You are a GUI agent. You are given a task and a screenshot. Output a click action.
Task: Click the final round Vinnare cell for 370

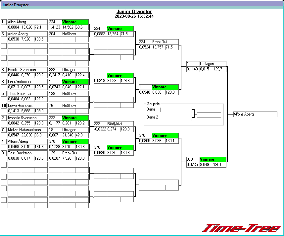click(x=213, y=160)
